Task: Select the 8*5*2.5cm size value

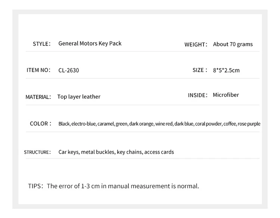Action: (x=226, y=70)
